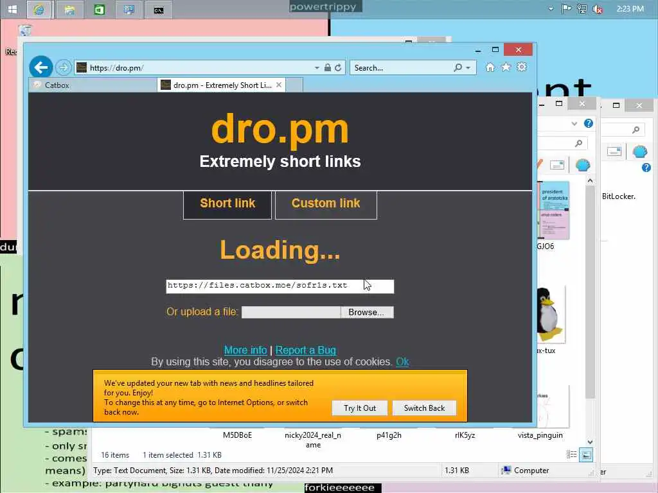Switch Explorer to large icons view icon
Image resolution: width=658 pixels, height=493 pixels.
586,455
